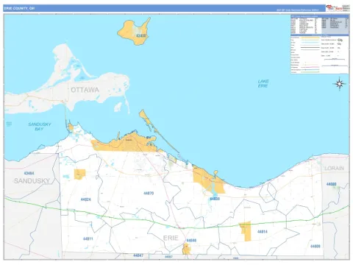The height and width of the screenshot is (265, 353).
Task: Select the ZIP label 44824
Action: [x=86, y=199]
